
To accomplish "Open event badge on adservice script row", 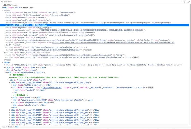I will (136, 57).
